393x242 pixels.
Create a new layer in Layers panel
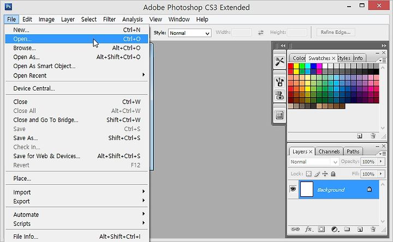tap(360, 229)
